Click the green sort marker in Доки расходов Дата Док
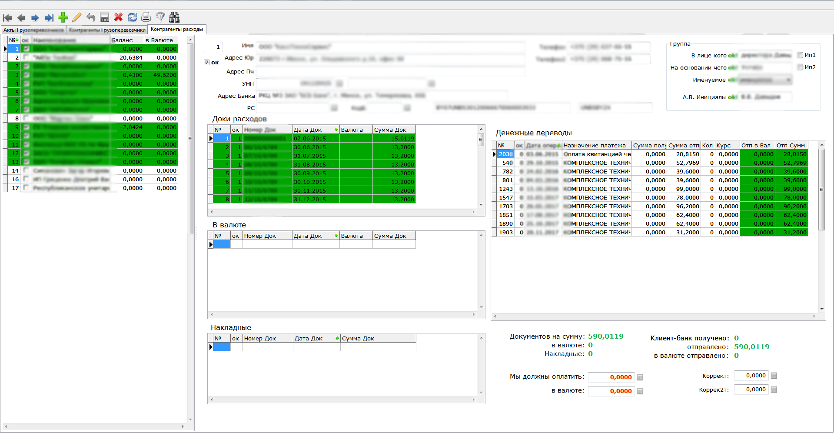The height and width of the screenshot is (433, 834). click(336, 130)
